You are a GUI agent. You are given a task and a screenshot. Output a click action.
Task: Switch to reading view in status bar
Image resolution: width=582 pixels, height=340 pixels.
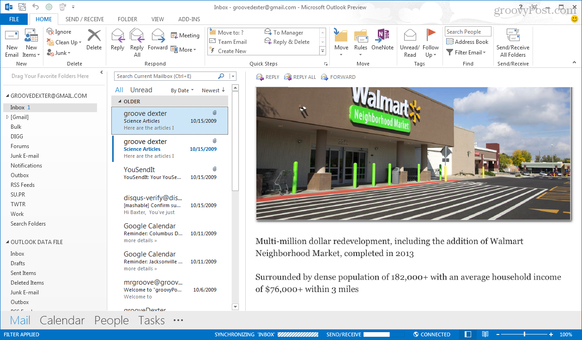tap(485, 334)
